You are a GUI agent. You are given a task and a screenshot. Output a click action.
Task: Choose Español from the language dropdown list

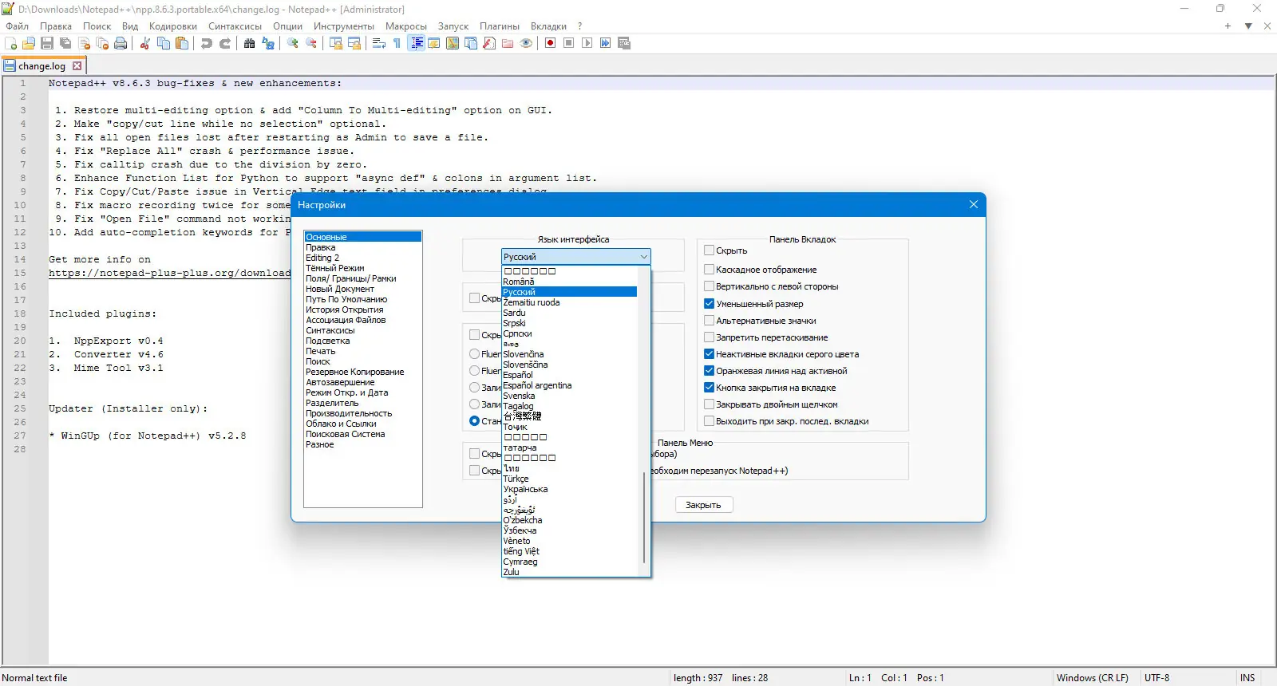518,375
